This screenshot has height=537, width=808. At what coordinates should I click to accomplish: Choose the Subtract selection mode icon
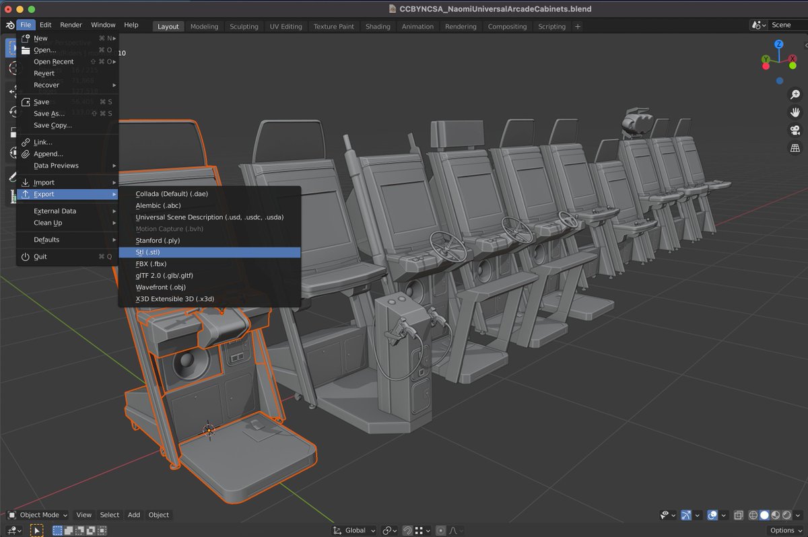pos(79,531)
